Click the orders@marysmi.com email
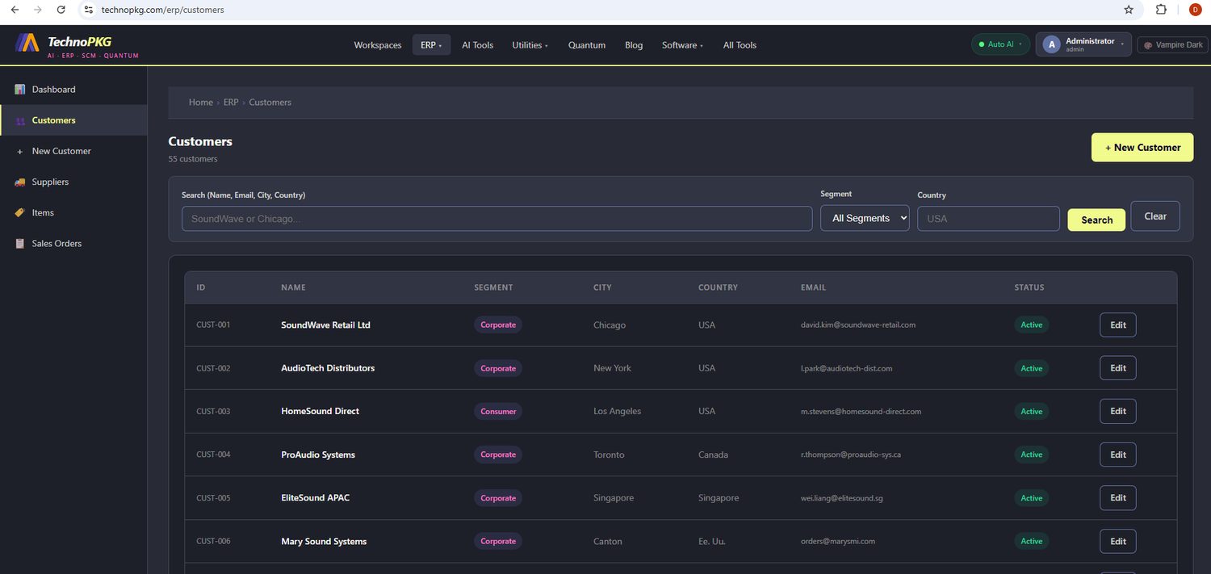1211x574 pixels. coord(838,542)
